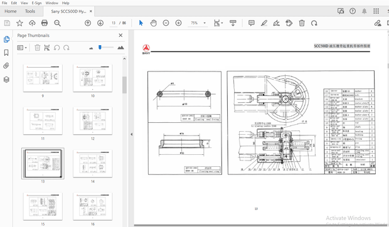Click the page number field showing 13
The height and width of the screenshot is (227, 389).
(114, 23)
